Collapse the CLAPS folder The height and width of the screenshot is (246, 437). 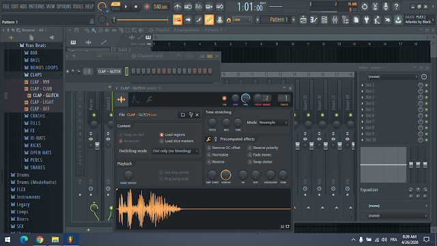pos(36,74)
